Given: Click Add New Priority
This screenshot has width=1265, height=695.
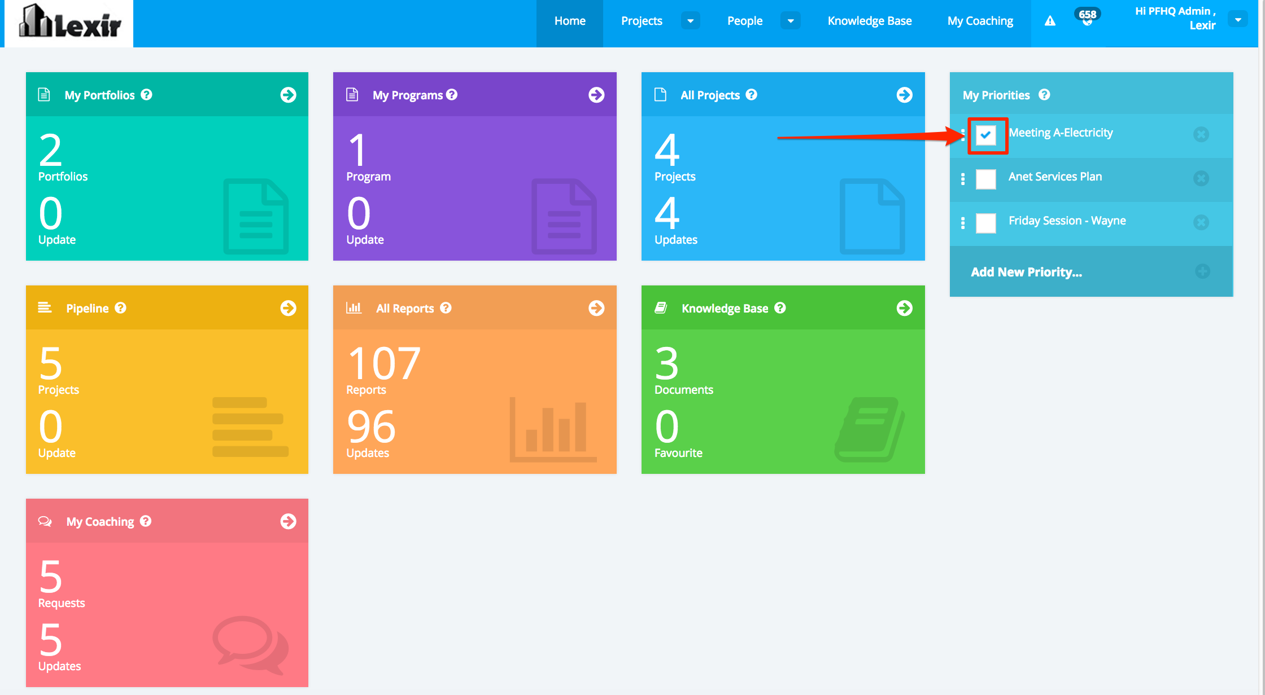Looking at the screenshot, I should 1026,272.
